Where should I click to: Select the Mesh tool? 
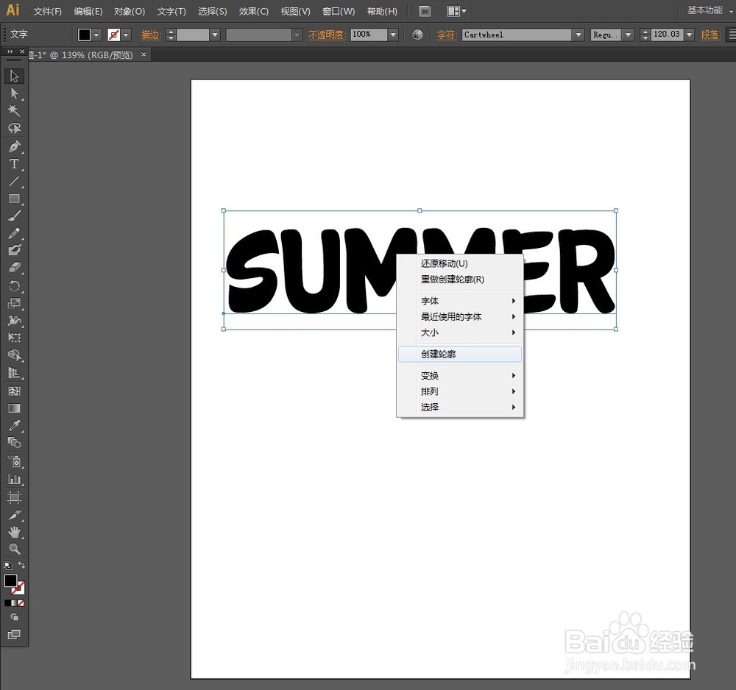[14, 391]
